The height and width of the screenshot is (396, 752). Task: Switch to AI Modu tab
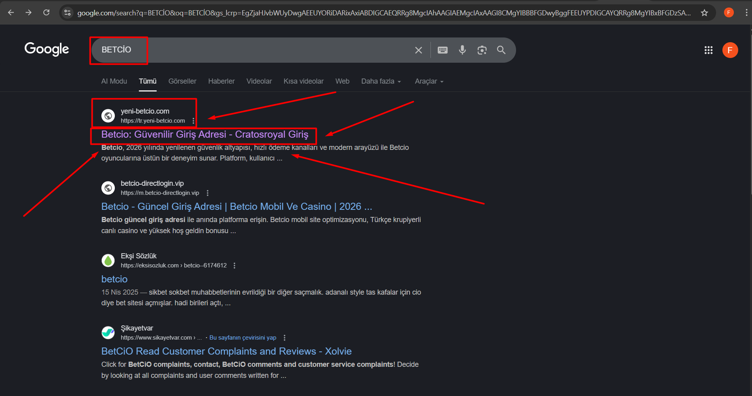(114, 81)
